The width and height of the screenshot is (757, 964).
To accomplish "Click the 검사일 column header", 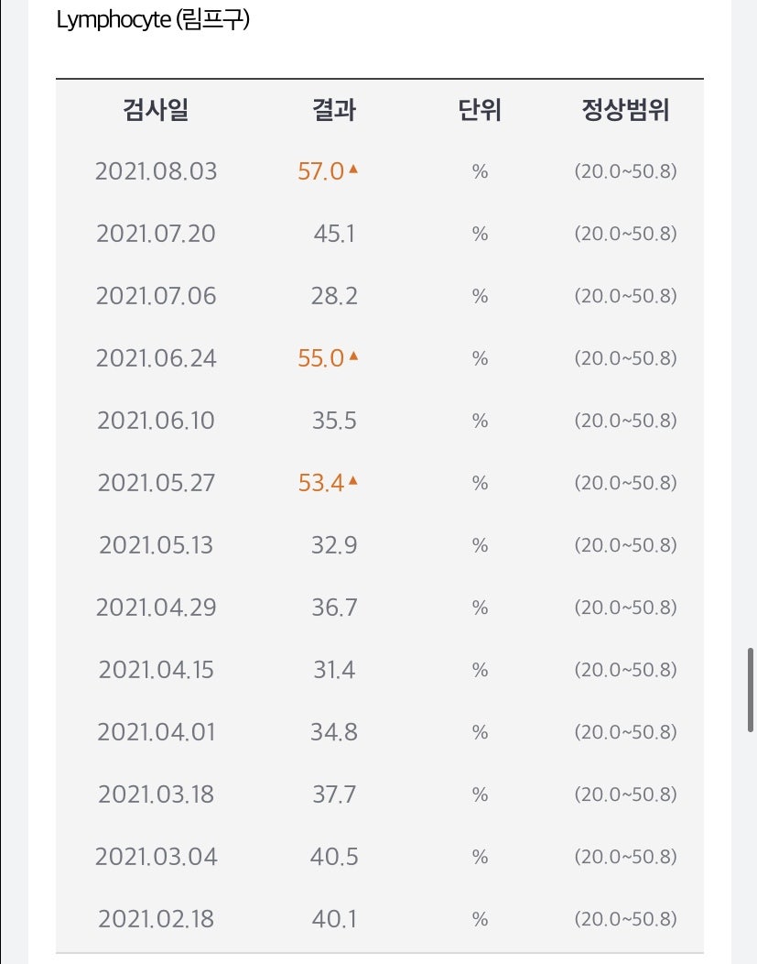I will click(x=156, y=110).
